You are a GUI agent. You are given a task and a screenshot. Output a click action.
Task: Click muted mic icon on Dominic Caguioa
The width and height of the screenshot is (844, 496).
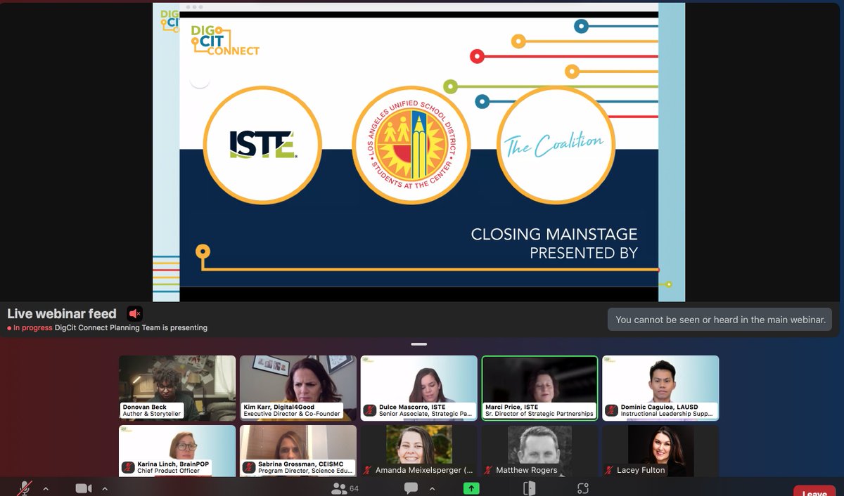click(x=611, y=410)
